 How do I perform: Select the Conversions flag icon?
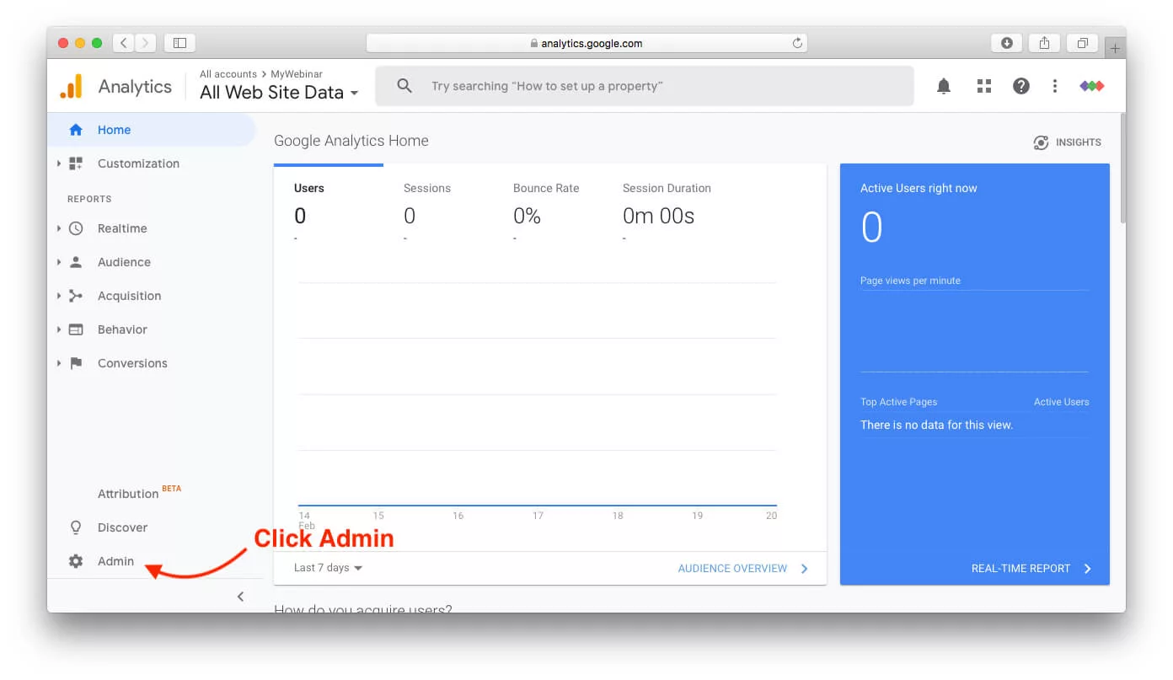click(75, 362)
